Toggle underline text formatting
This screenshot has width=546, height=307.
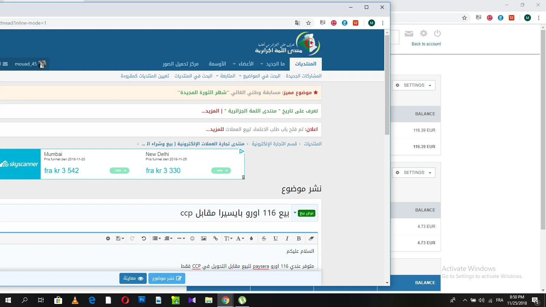pos(275,238)
